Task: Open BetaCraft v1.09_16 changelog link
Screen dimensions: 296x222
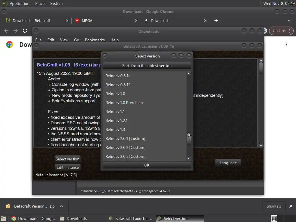Action: click(x=58, y=65)
